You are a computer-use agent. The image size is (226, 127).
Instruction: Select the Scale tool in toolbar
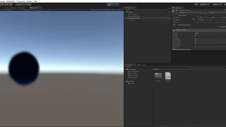(x=7, y=5)
